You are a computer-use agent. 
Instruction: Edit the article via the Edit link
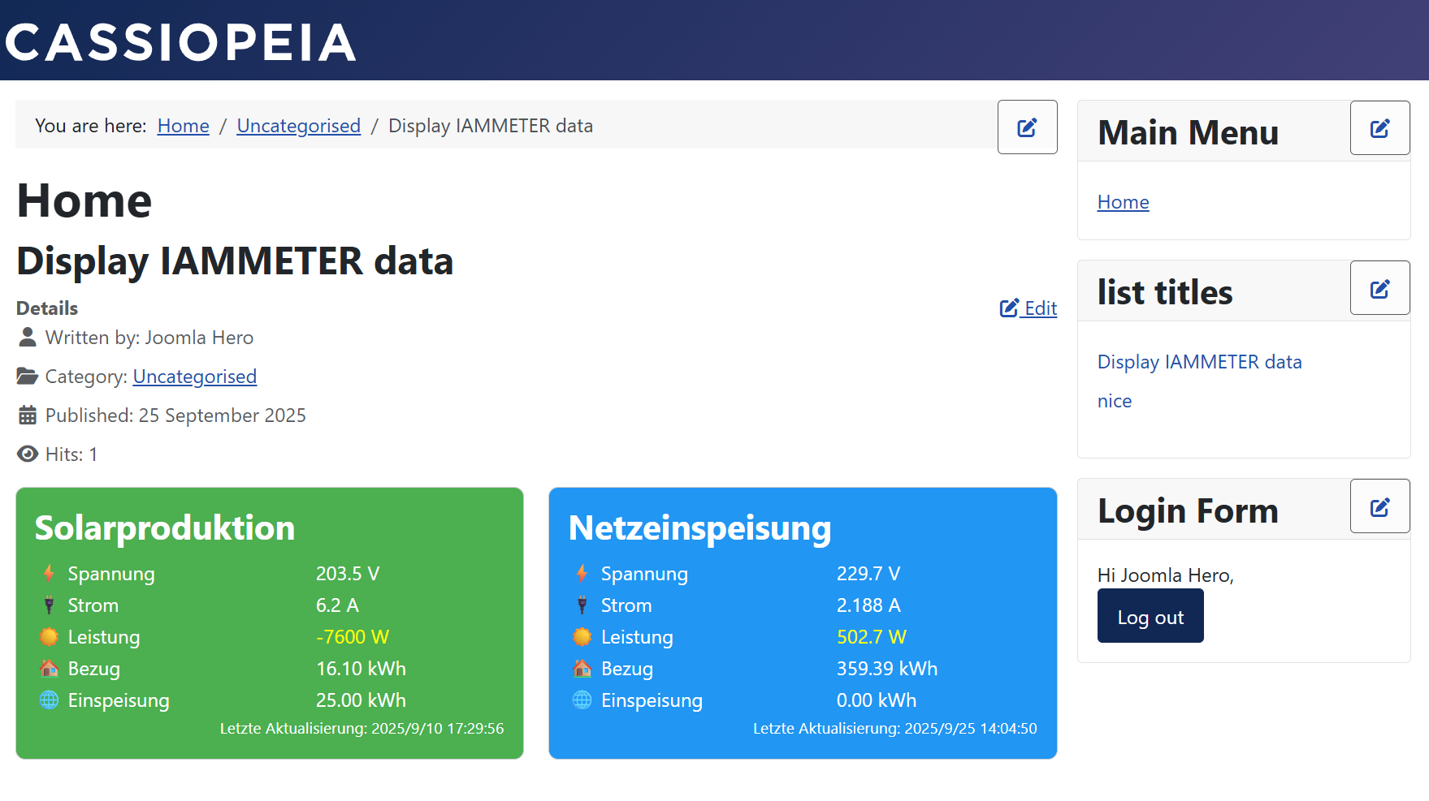coord(1028,308)
